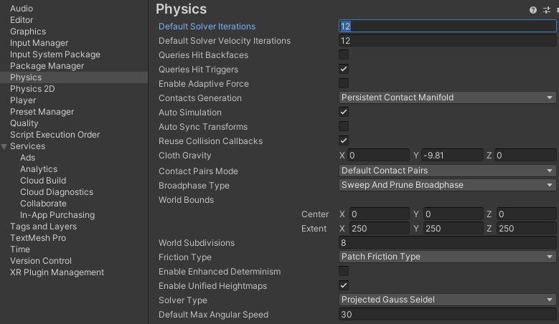Open Ads service settings
Image resolution: width=559 pixels, height=324 pixels.
[27, 158]
